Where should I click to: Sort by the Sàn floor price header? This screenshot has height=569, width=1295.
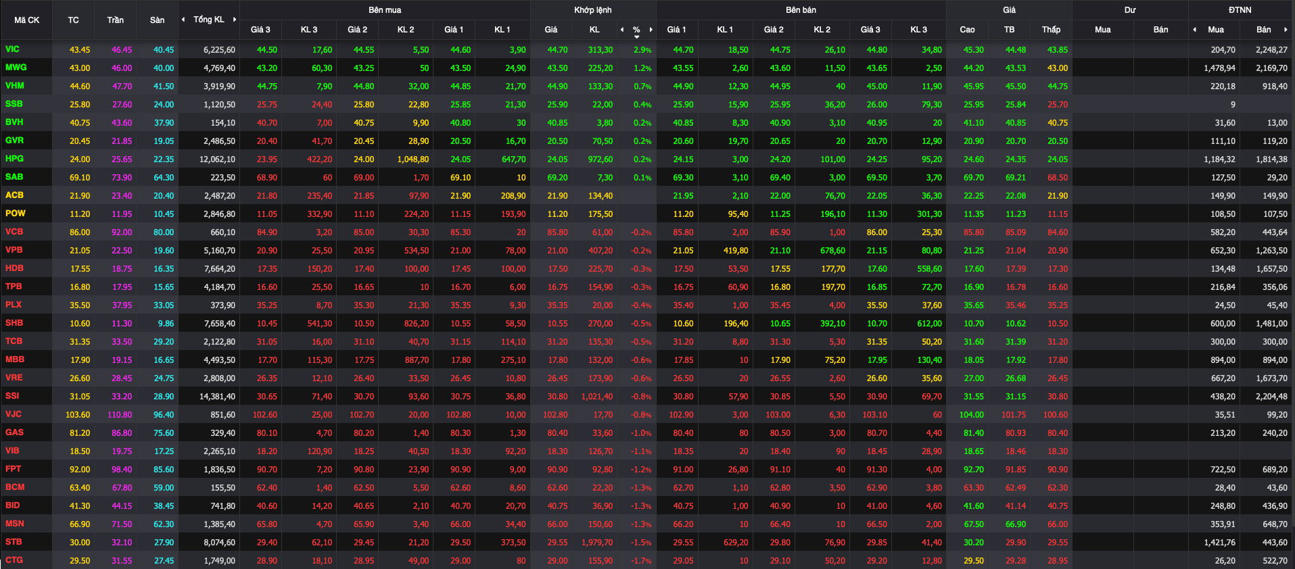coord(157,20)
